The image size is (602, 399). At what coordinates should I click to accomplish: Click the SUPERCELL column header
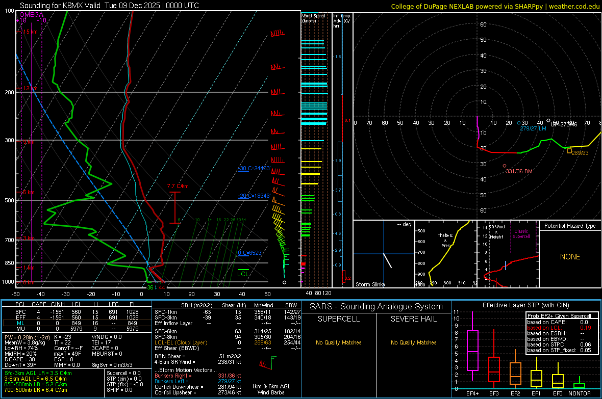pyautogui.click(x=339, y=319)
